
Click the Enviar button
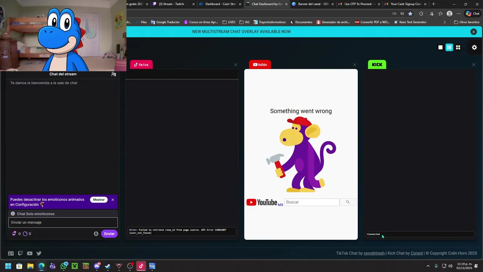tap(109, 234)
